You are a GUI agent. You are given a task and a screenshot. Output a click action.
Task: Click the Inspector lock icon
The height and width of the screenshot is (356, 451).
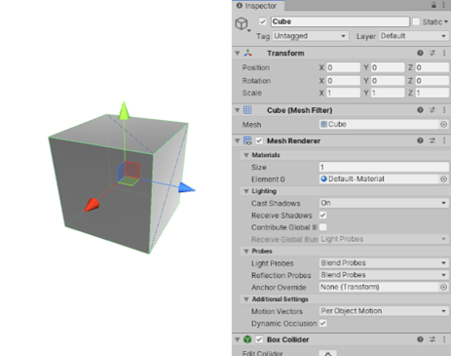click(x=433, y=5)
